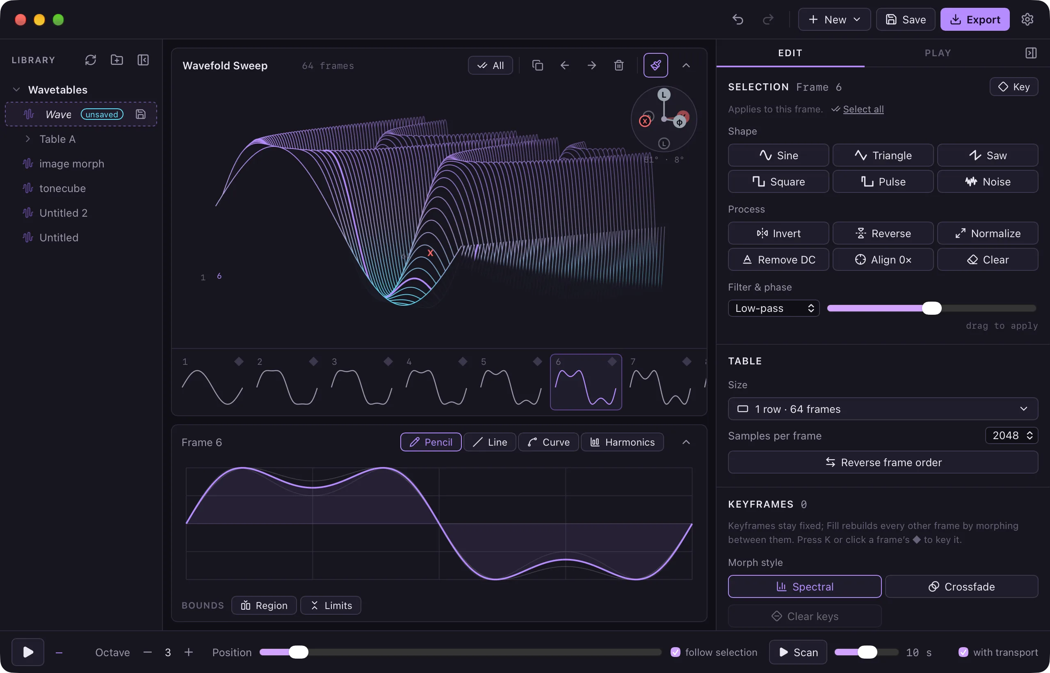The height and width of the screenshot is (673, 1050).
Task: Click the play button in transport
Action: pyautogui.click(x=28, y=652)
